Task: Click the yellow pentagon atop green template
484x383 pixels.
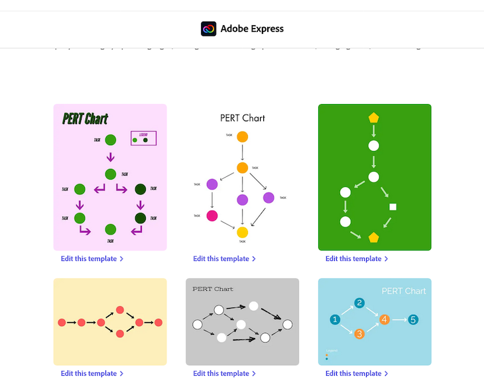Action: click(x=374, y=118)
